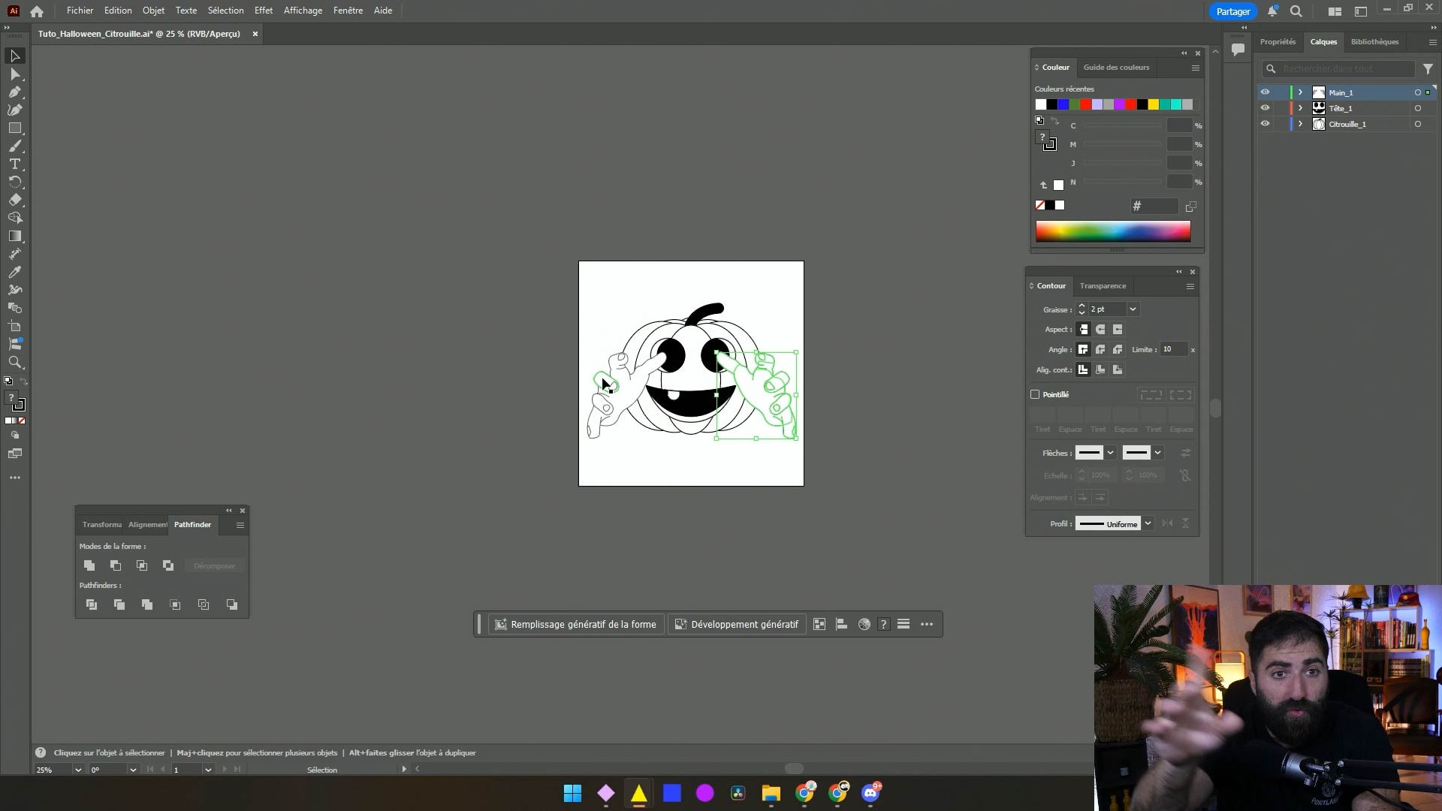Select the Eyedropper tool
1442x811 pixels.
(15, 272)
